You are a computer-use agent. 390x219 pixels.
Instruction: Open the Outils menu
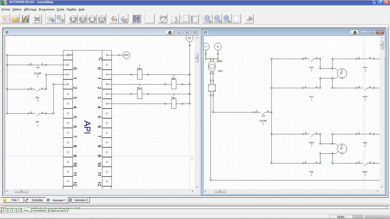point(60,9)
